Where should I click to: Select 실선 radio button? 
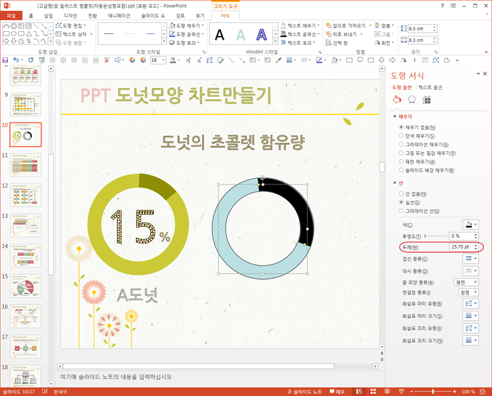click(401, 202)
